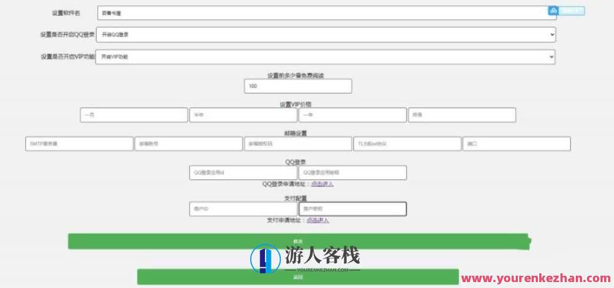The image size is (614, 288).
Task: Open the QQ登录申请地址 点击进入 link
Action: pos(322,183)
